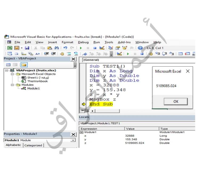The width and height of the screenshot is (200, 177).
Task: Click the List Properties/Methods icon
Action: coord(10,54)
